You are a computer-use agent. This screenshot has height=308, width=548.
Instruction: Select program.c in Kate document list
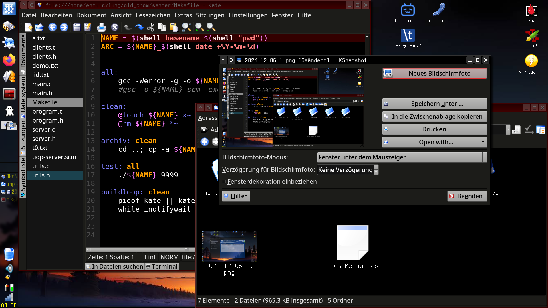point(55,111)
